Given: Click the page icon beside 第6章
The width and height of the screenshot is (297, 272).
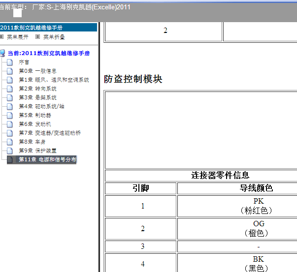Looking at the screenshot, I should click(x=10, y=124).
